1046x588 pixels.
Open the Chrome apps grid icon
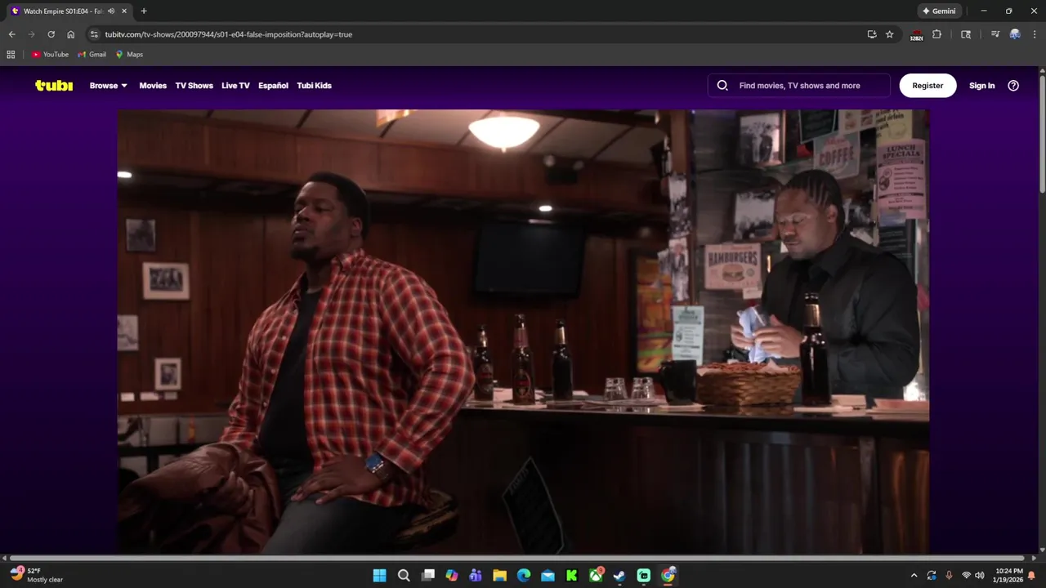click(11, 55)
